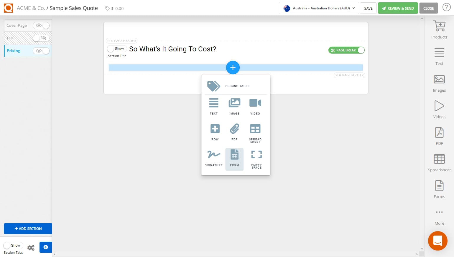Open the Products panel on the right sidebar
This screenshot has height=257, width=454.
tap(439, 29)
